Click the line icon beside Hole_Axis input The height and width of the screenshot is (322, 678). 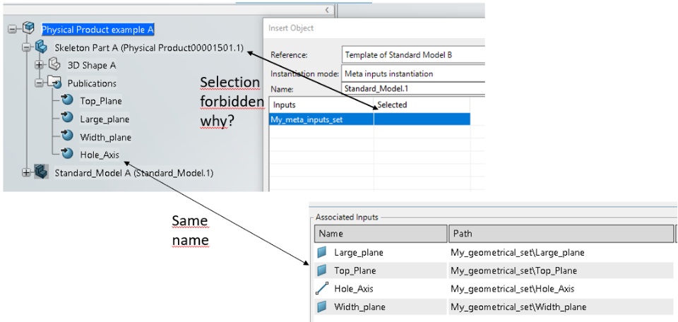(322, 289)
